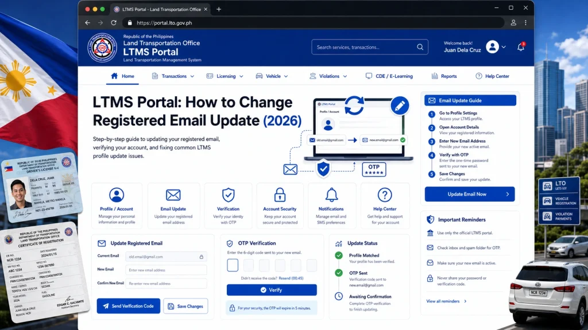Open CDE / E-Learning menu item
588x330 pixels.
389,76
